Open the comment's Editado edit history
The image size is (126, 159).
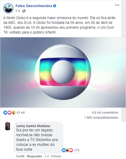[x=56, y=156]
